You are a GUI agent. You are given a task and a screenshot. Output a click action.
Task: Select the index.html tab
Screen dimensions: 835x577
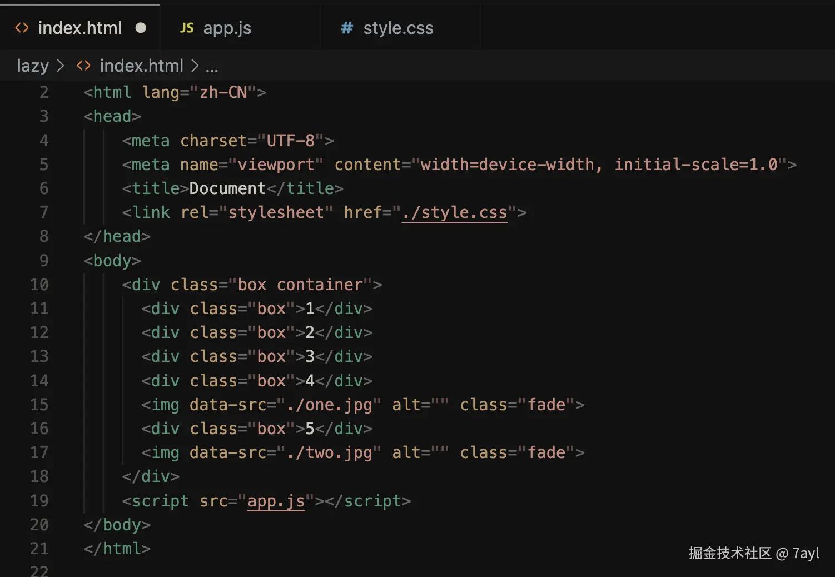79,28
